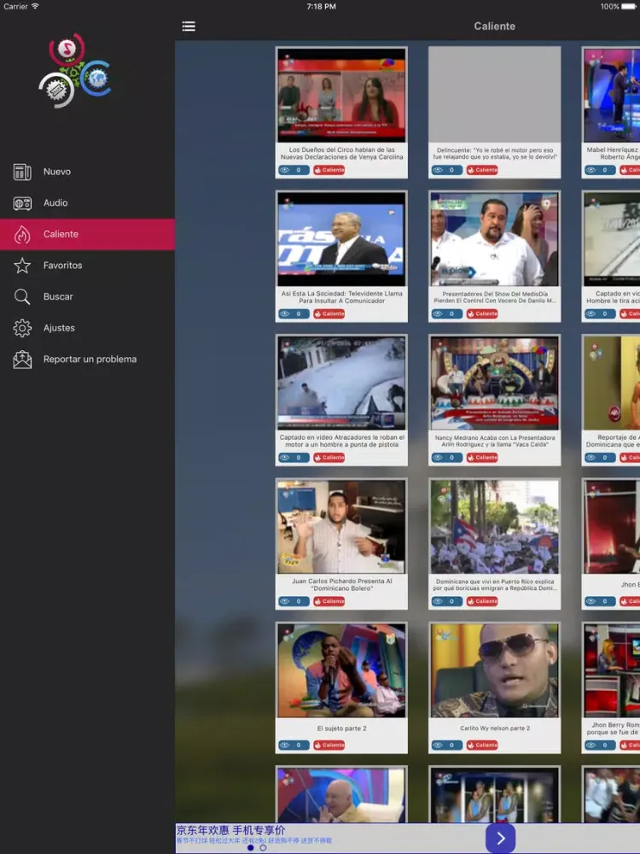Click views eye badge on Captado en video Atracadores
Image resolution: width=640 pixels, height=854 pixels.
coord(294,458)
